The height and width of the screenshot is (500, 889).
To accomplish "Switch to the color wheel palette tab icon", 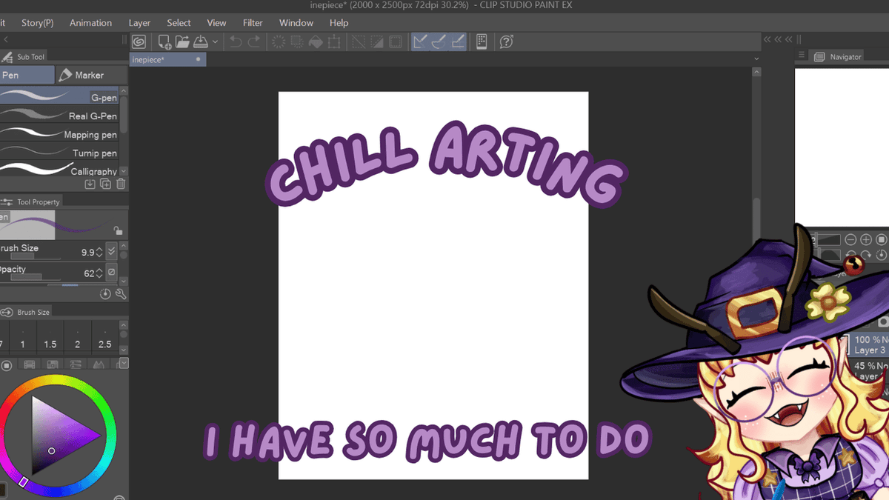I will [x=6, y=364].
